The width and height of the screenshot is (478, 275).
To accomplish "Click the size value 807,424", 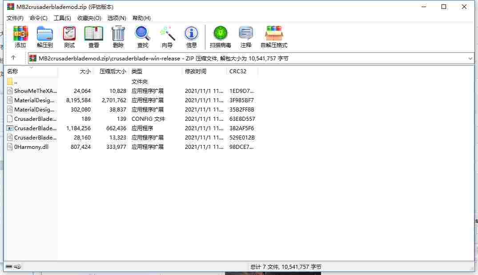I will 80,147.
